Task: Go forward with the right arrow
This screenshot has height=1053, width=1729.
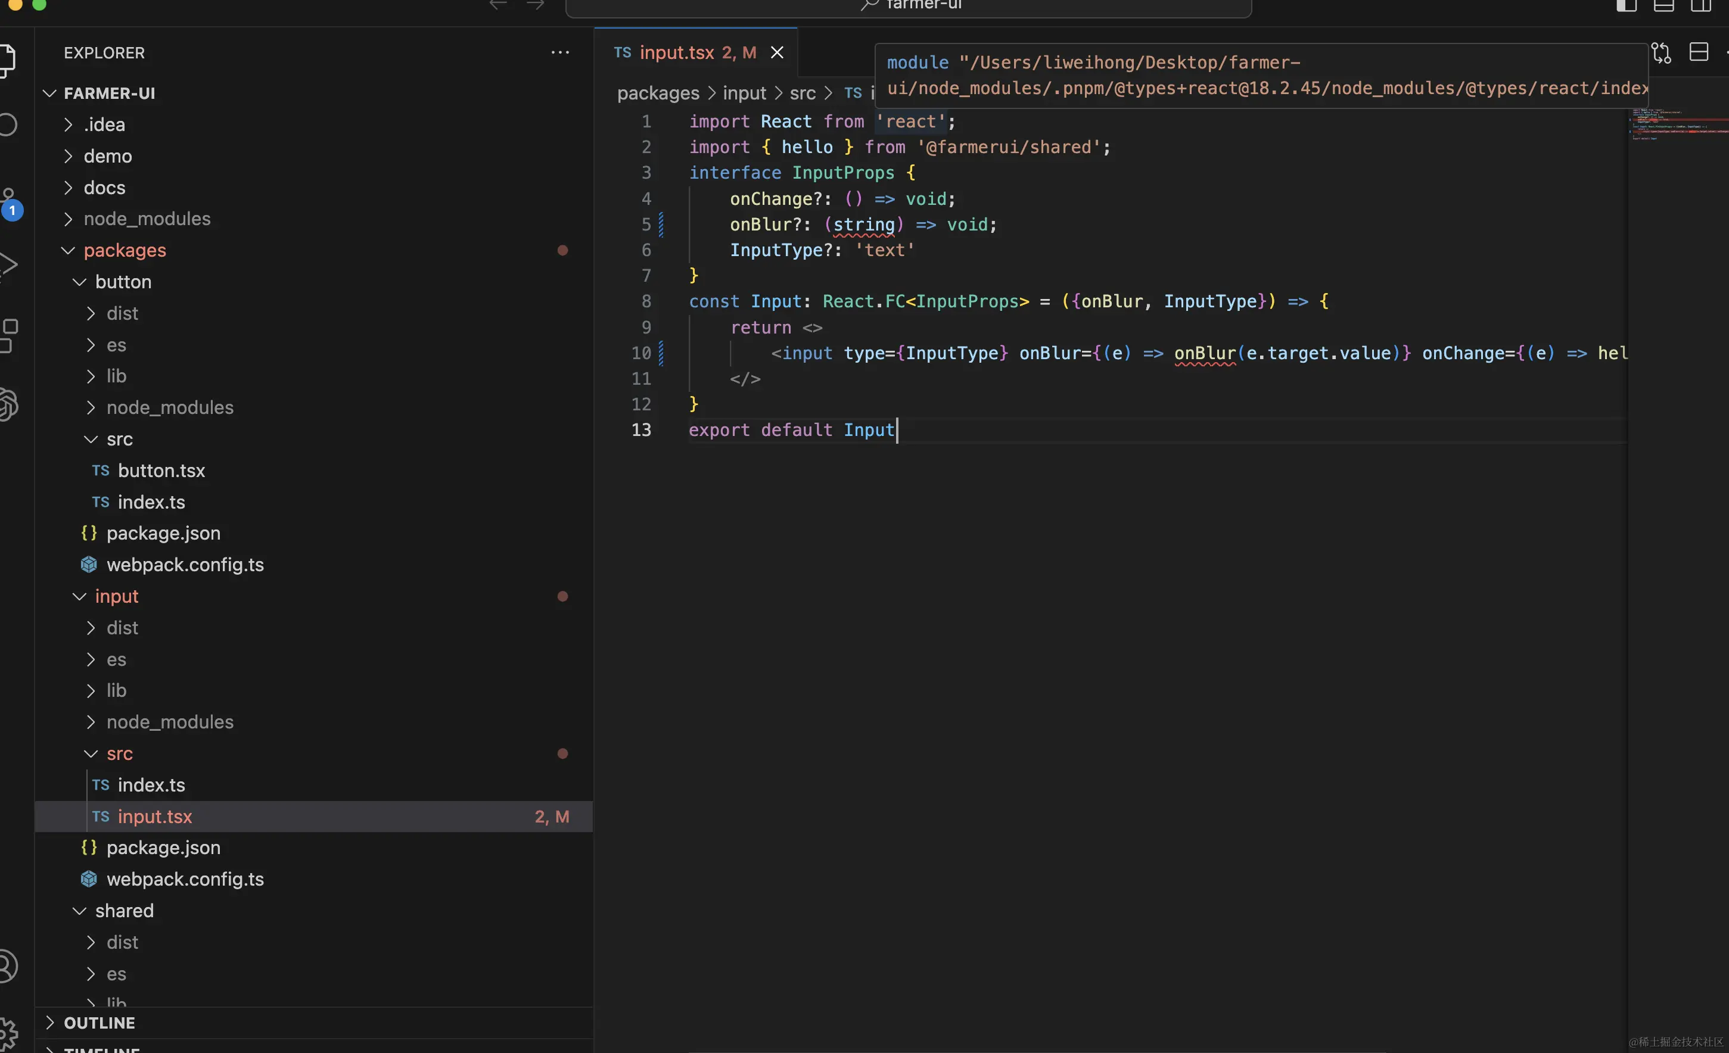Action: coord(536,5)
